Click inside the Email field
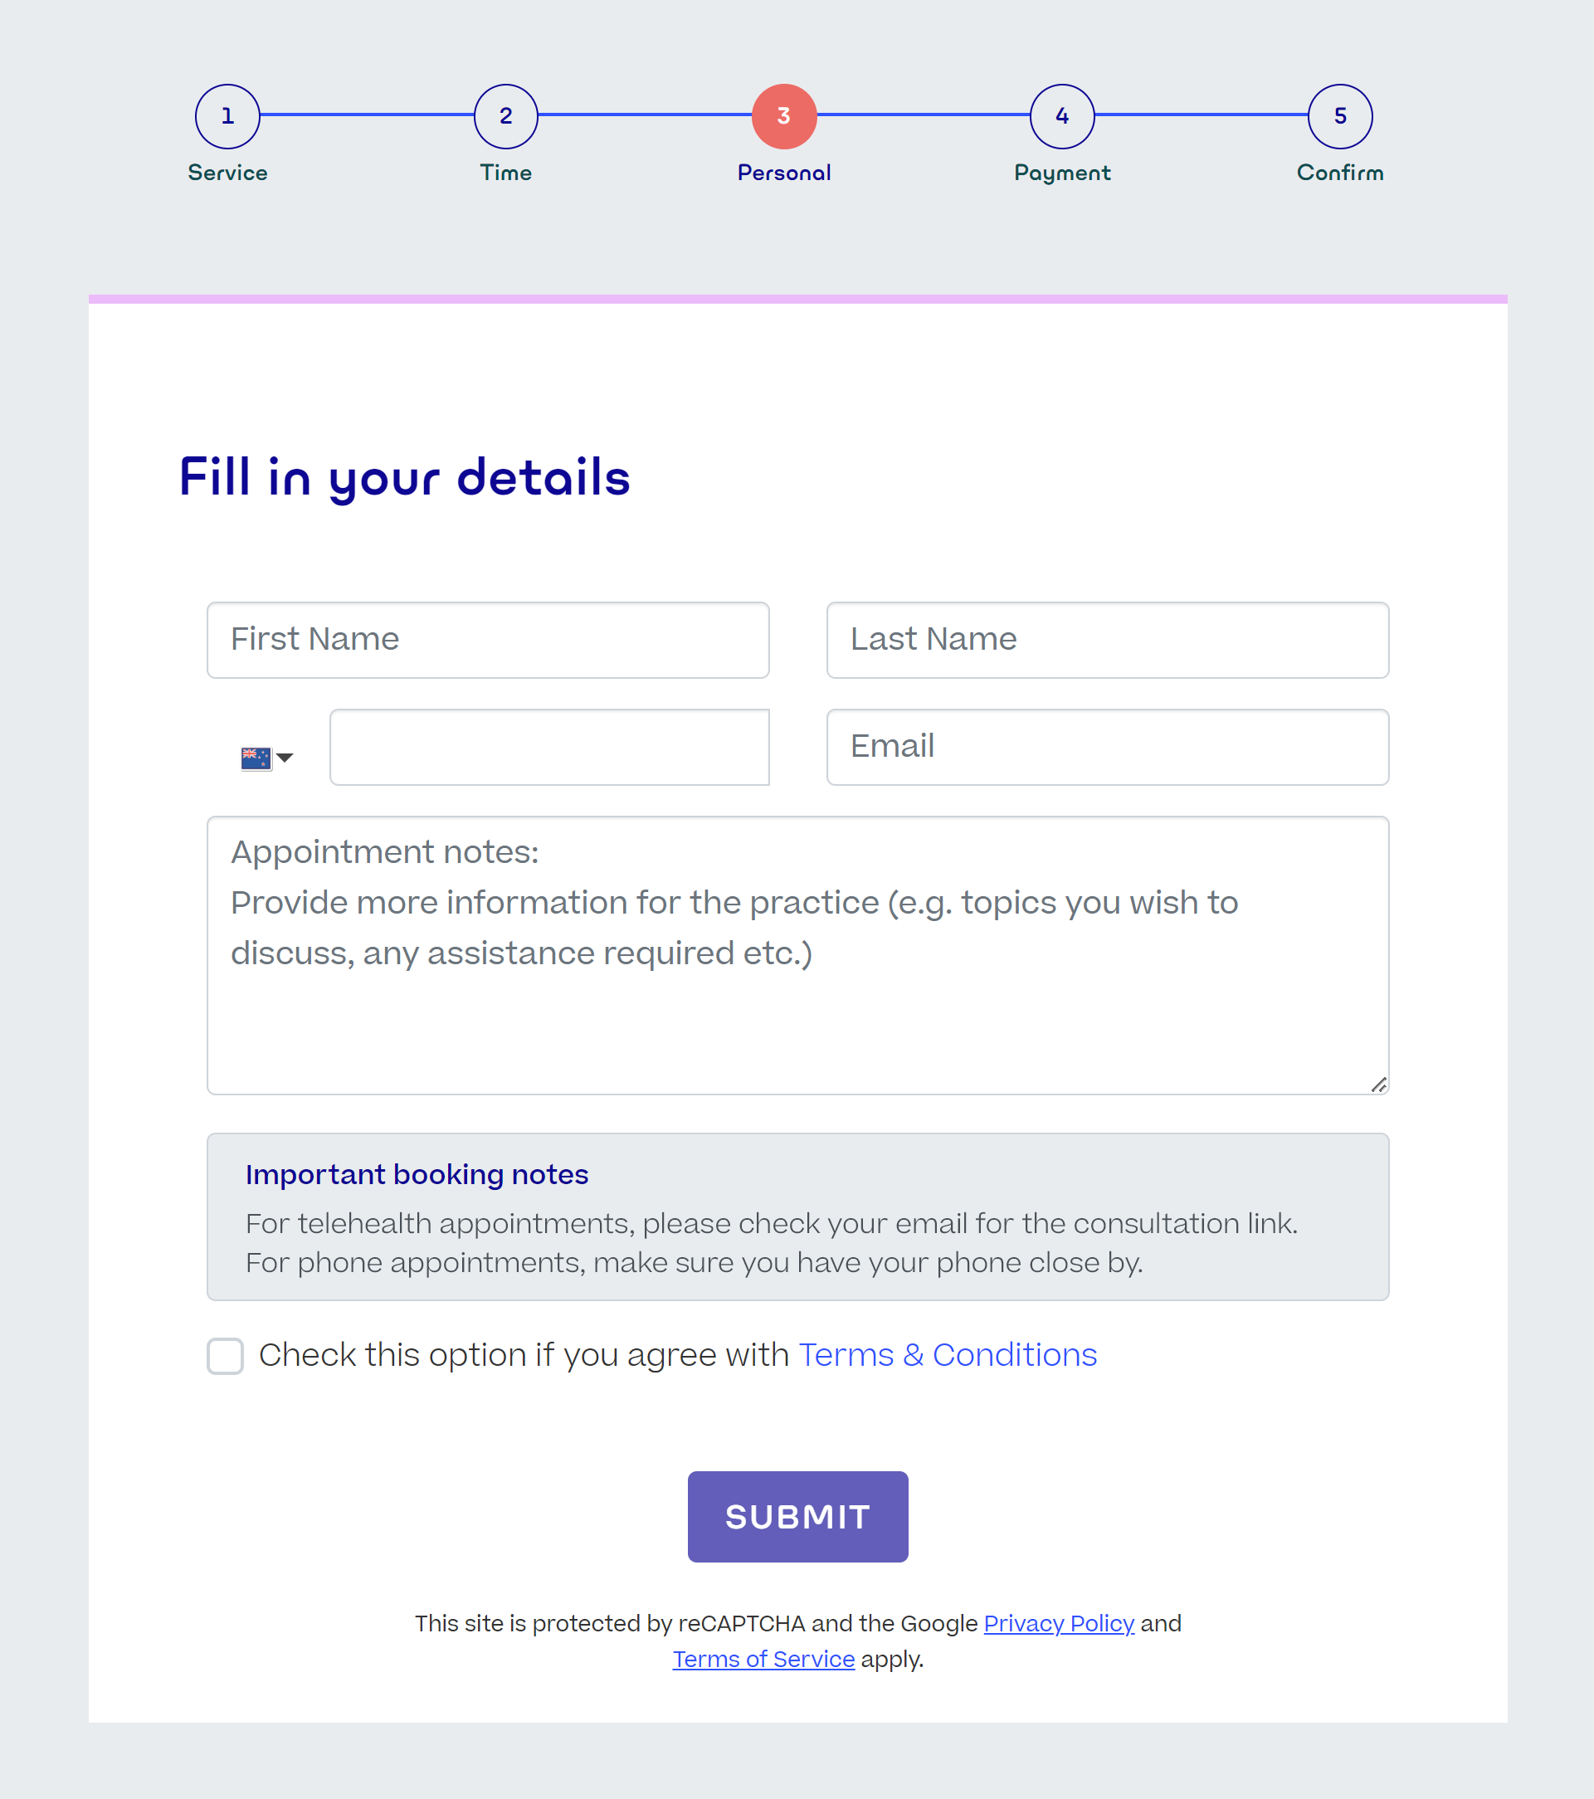The width and height of the screenshot is (1594, 1799). [1107, 746]
